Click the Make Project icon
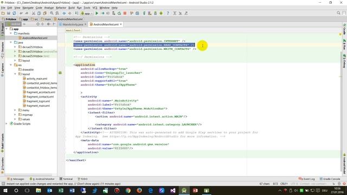 coord(76,13)
